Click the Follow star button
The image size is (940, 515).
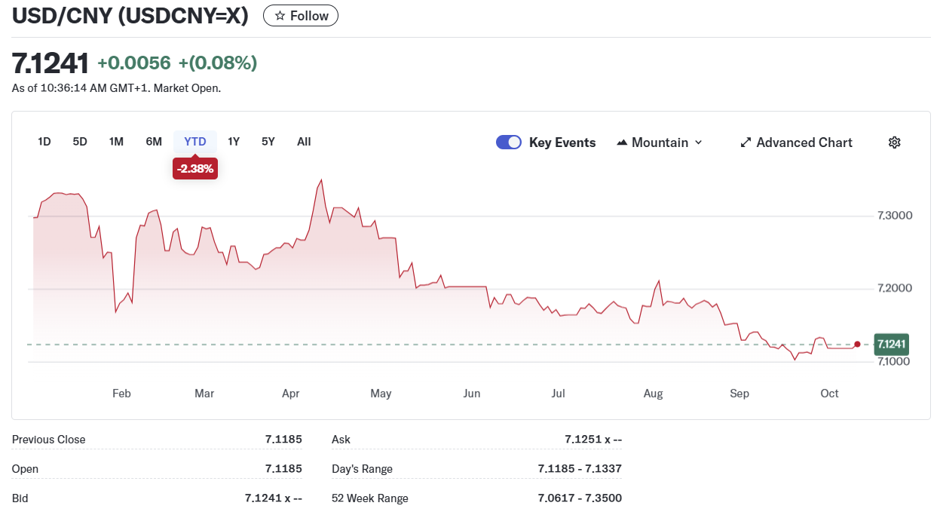pos(300,16)
